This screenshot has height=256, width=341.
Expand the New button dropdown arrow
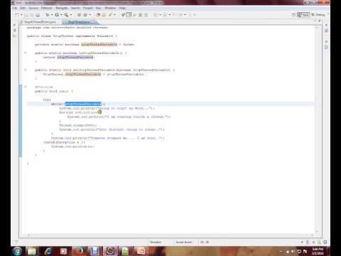point(21,15)
